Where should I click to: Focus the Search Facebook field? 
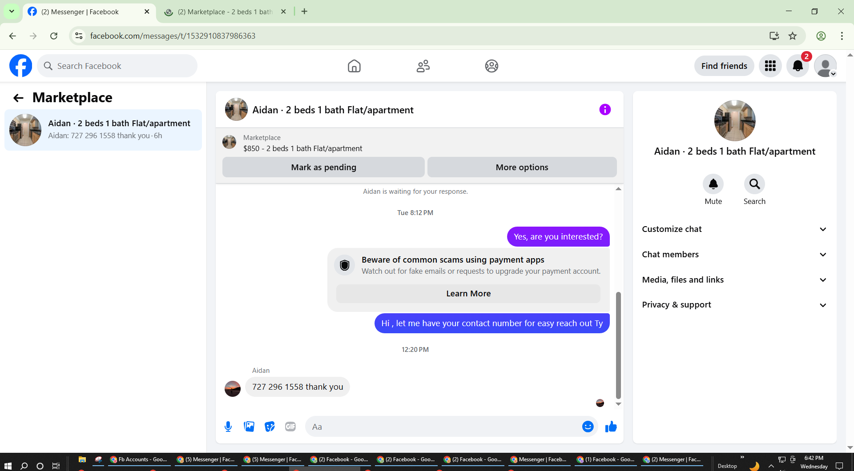tap(117, 66)
